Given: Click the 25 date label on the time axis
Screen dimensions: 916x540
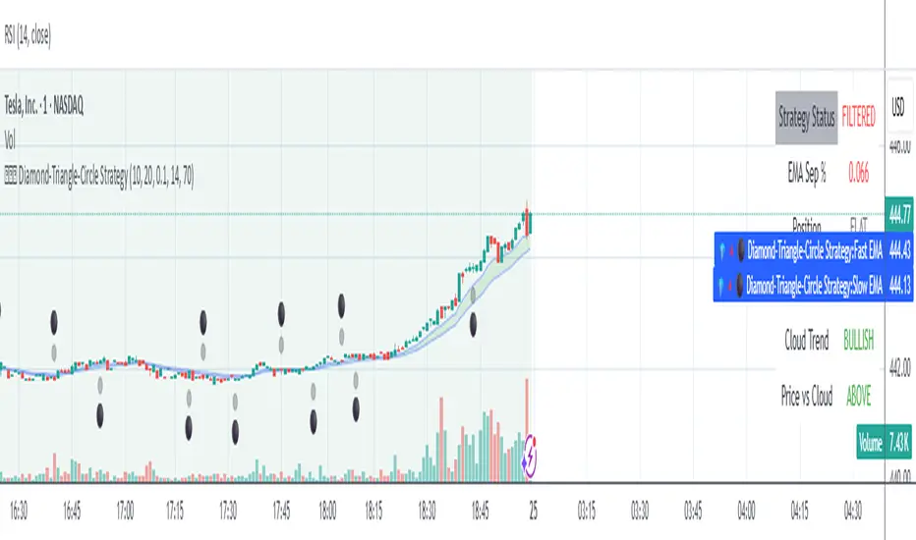Looking at the screenshot, I should [533, 512].
